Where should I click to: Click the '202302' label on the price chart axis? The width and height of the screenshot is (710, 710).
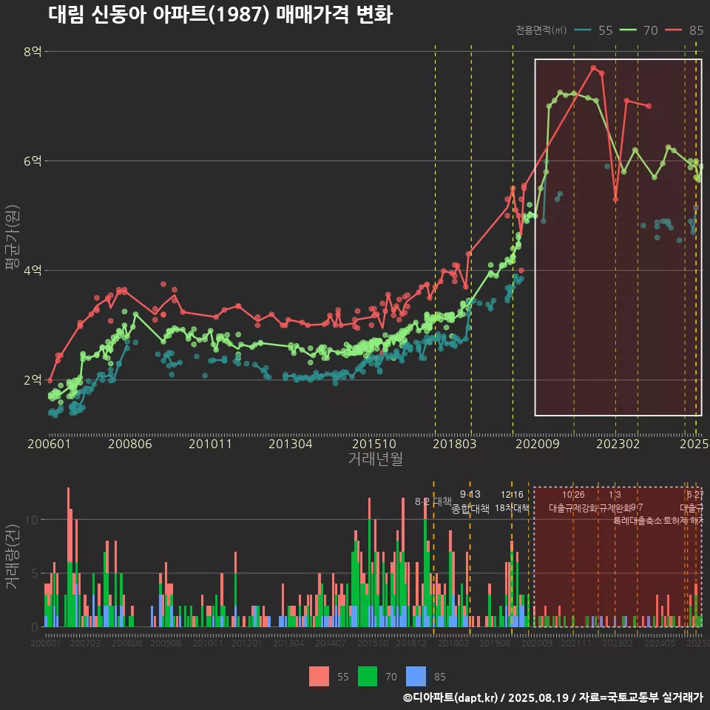(x=618, y=444)
